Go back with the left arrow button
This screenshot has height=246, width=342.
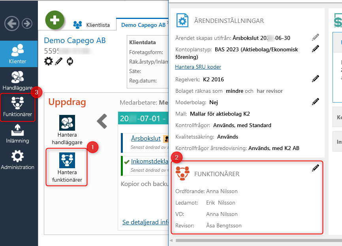point(12,23)
